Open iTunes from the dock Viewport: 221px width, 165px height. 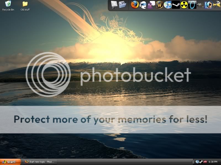click(168, 5)
